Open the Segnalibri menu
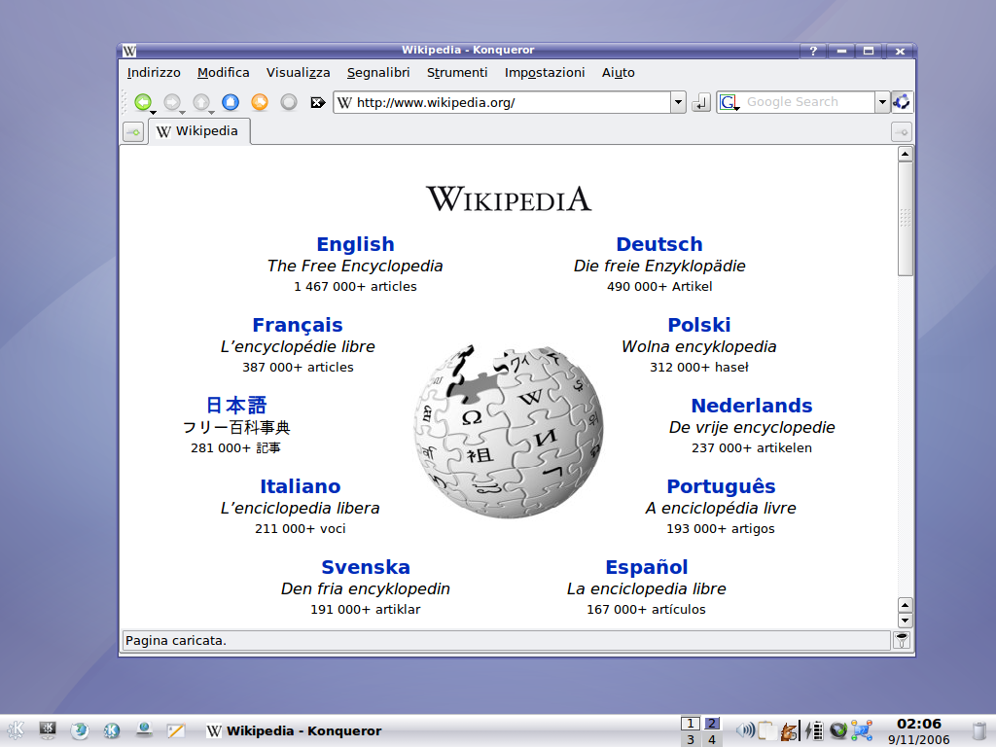Viewport: 996px width, 747px height. pyautogui.click(x=377, y=73)
